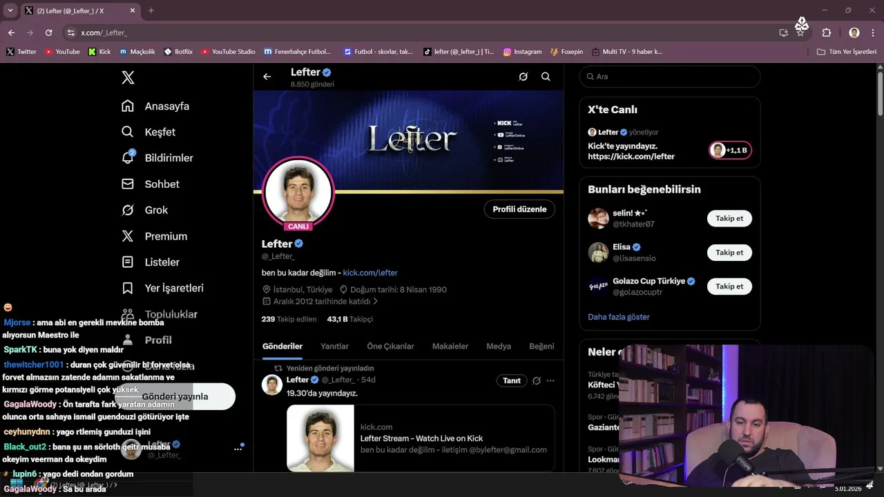The height and width of the screenshot is (497, 884).
Task: Open Twitter bookmark in bookmarks bar
Action: tap(21, 52)
